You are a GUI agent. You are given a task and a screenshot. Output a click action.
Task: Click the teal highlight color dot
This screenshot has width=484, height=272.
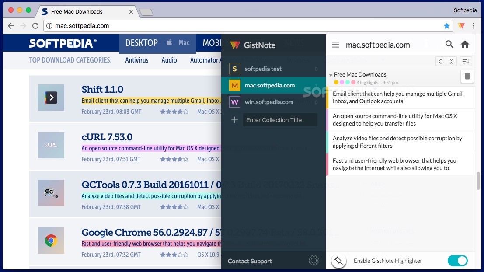(348, 83)
